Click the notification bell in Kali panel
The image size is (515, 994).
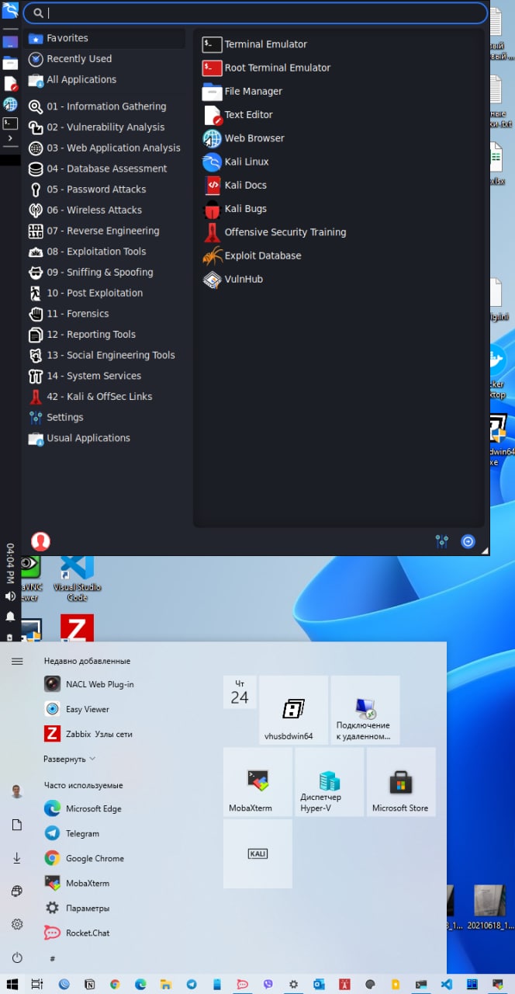click(x=10, y=617)
